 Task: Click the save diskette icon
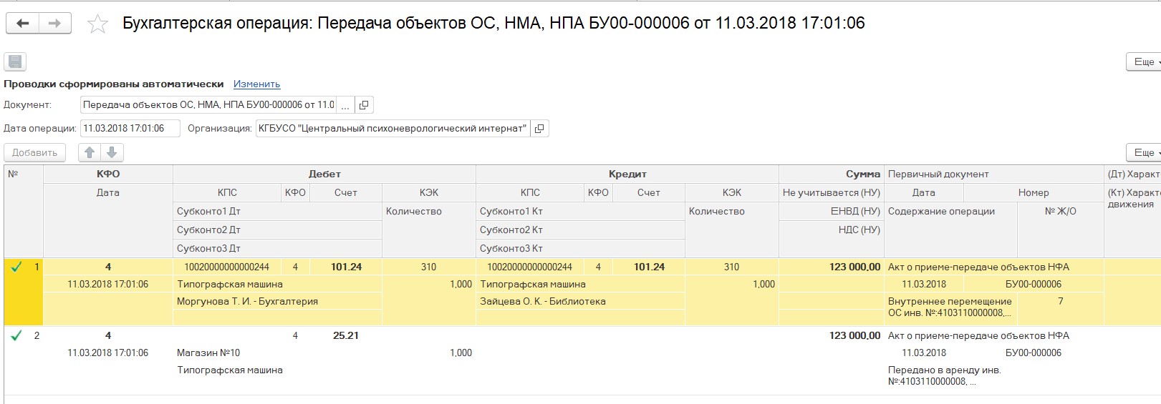coord(15,62)
